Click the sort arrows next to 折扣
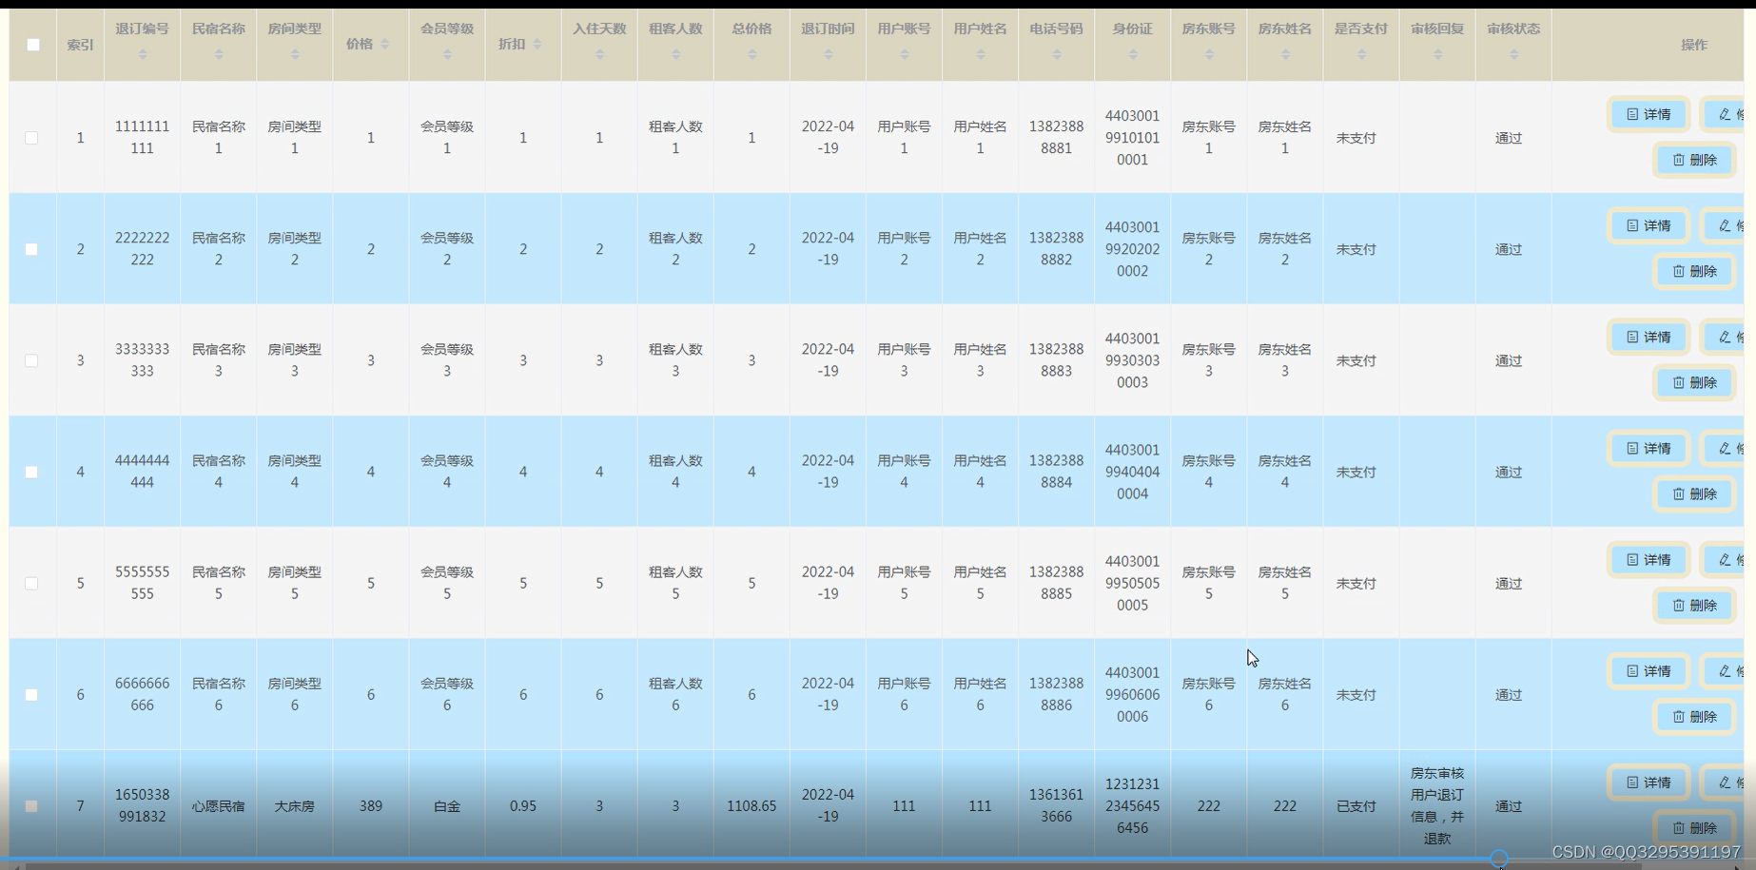1756x870 pixels. click(x=537, y=45)
